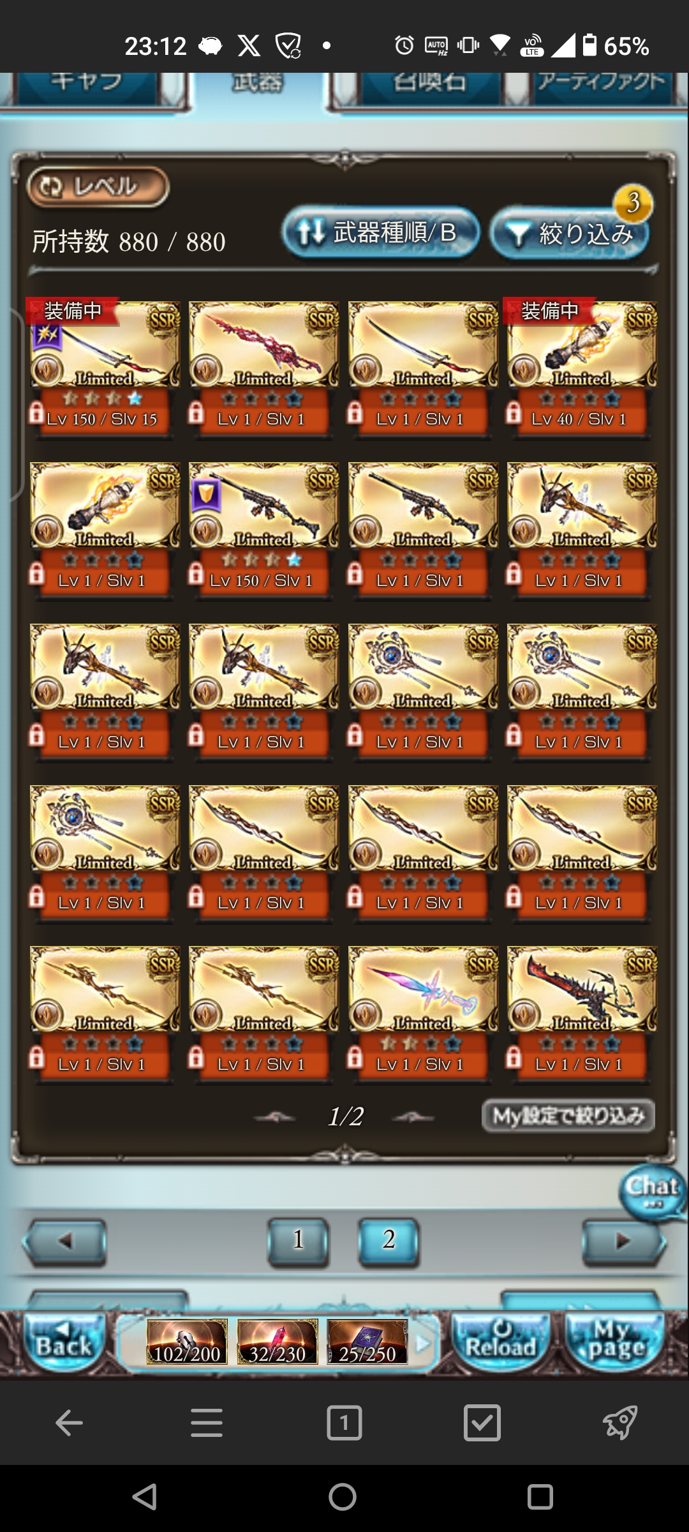Screen dimensions: 689x1532
Task: Tap the next page arrow button
Action: pos(623,1242)
